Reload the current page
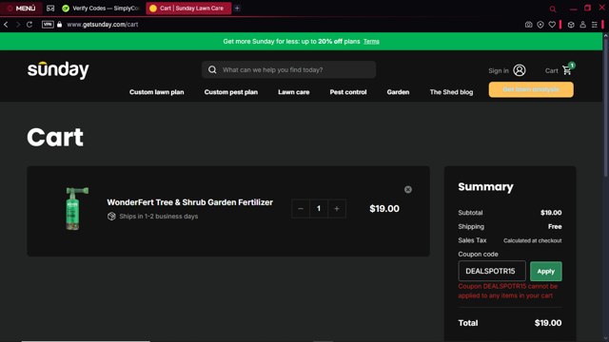Image resolution: width=609 pixels, height=342 pixels. click(x=29, y=25)
